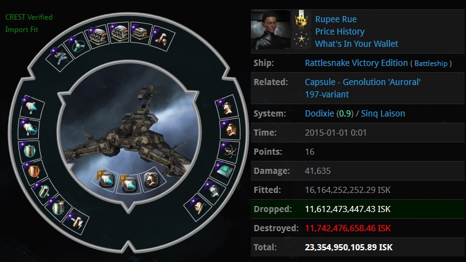Open the Sinq Laison region link
466x262 pixels.
tap(383, 113)
